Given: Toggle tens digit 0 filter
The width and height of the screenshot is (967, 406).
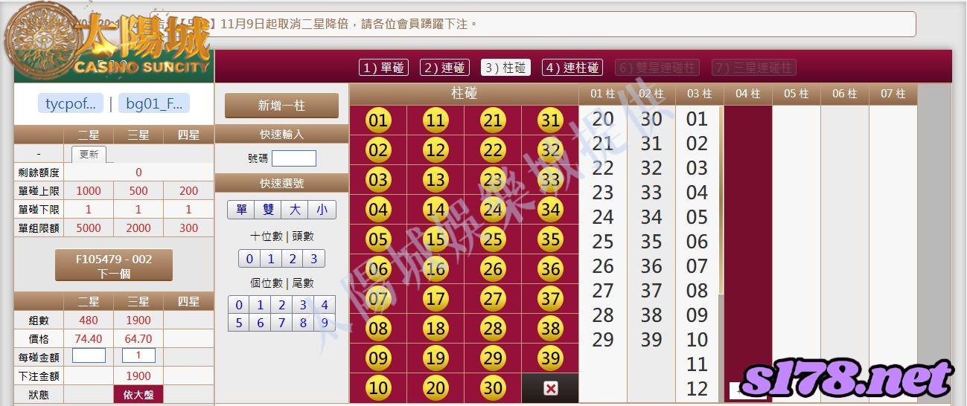Looking at the screenshot, I should (249, 259).
